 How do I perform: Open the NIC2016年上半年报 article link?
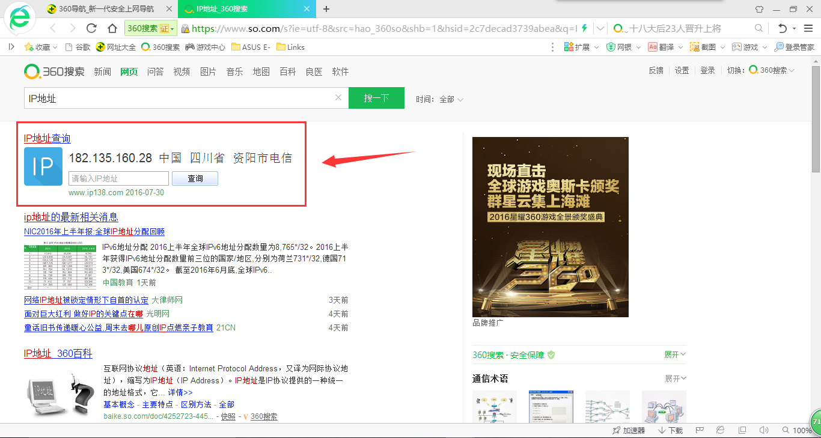94,231
